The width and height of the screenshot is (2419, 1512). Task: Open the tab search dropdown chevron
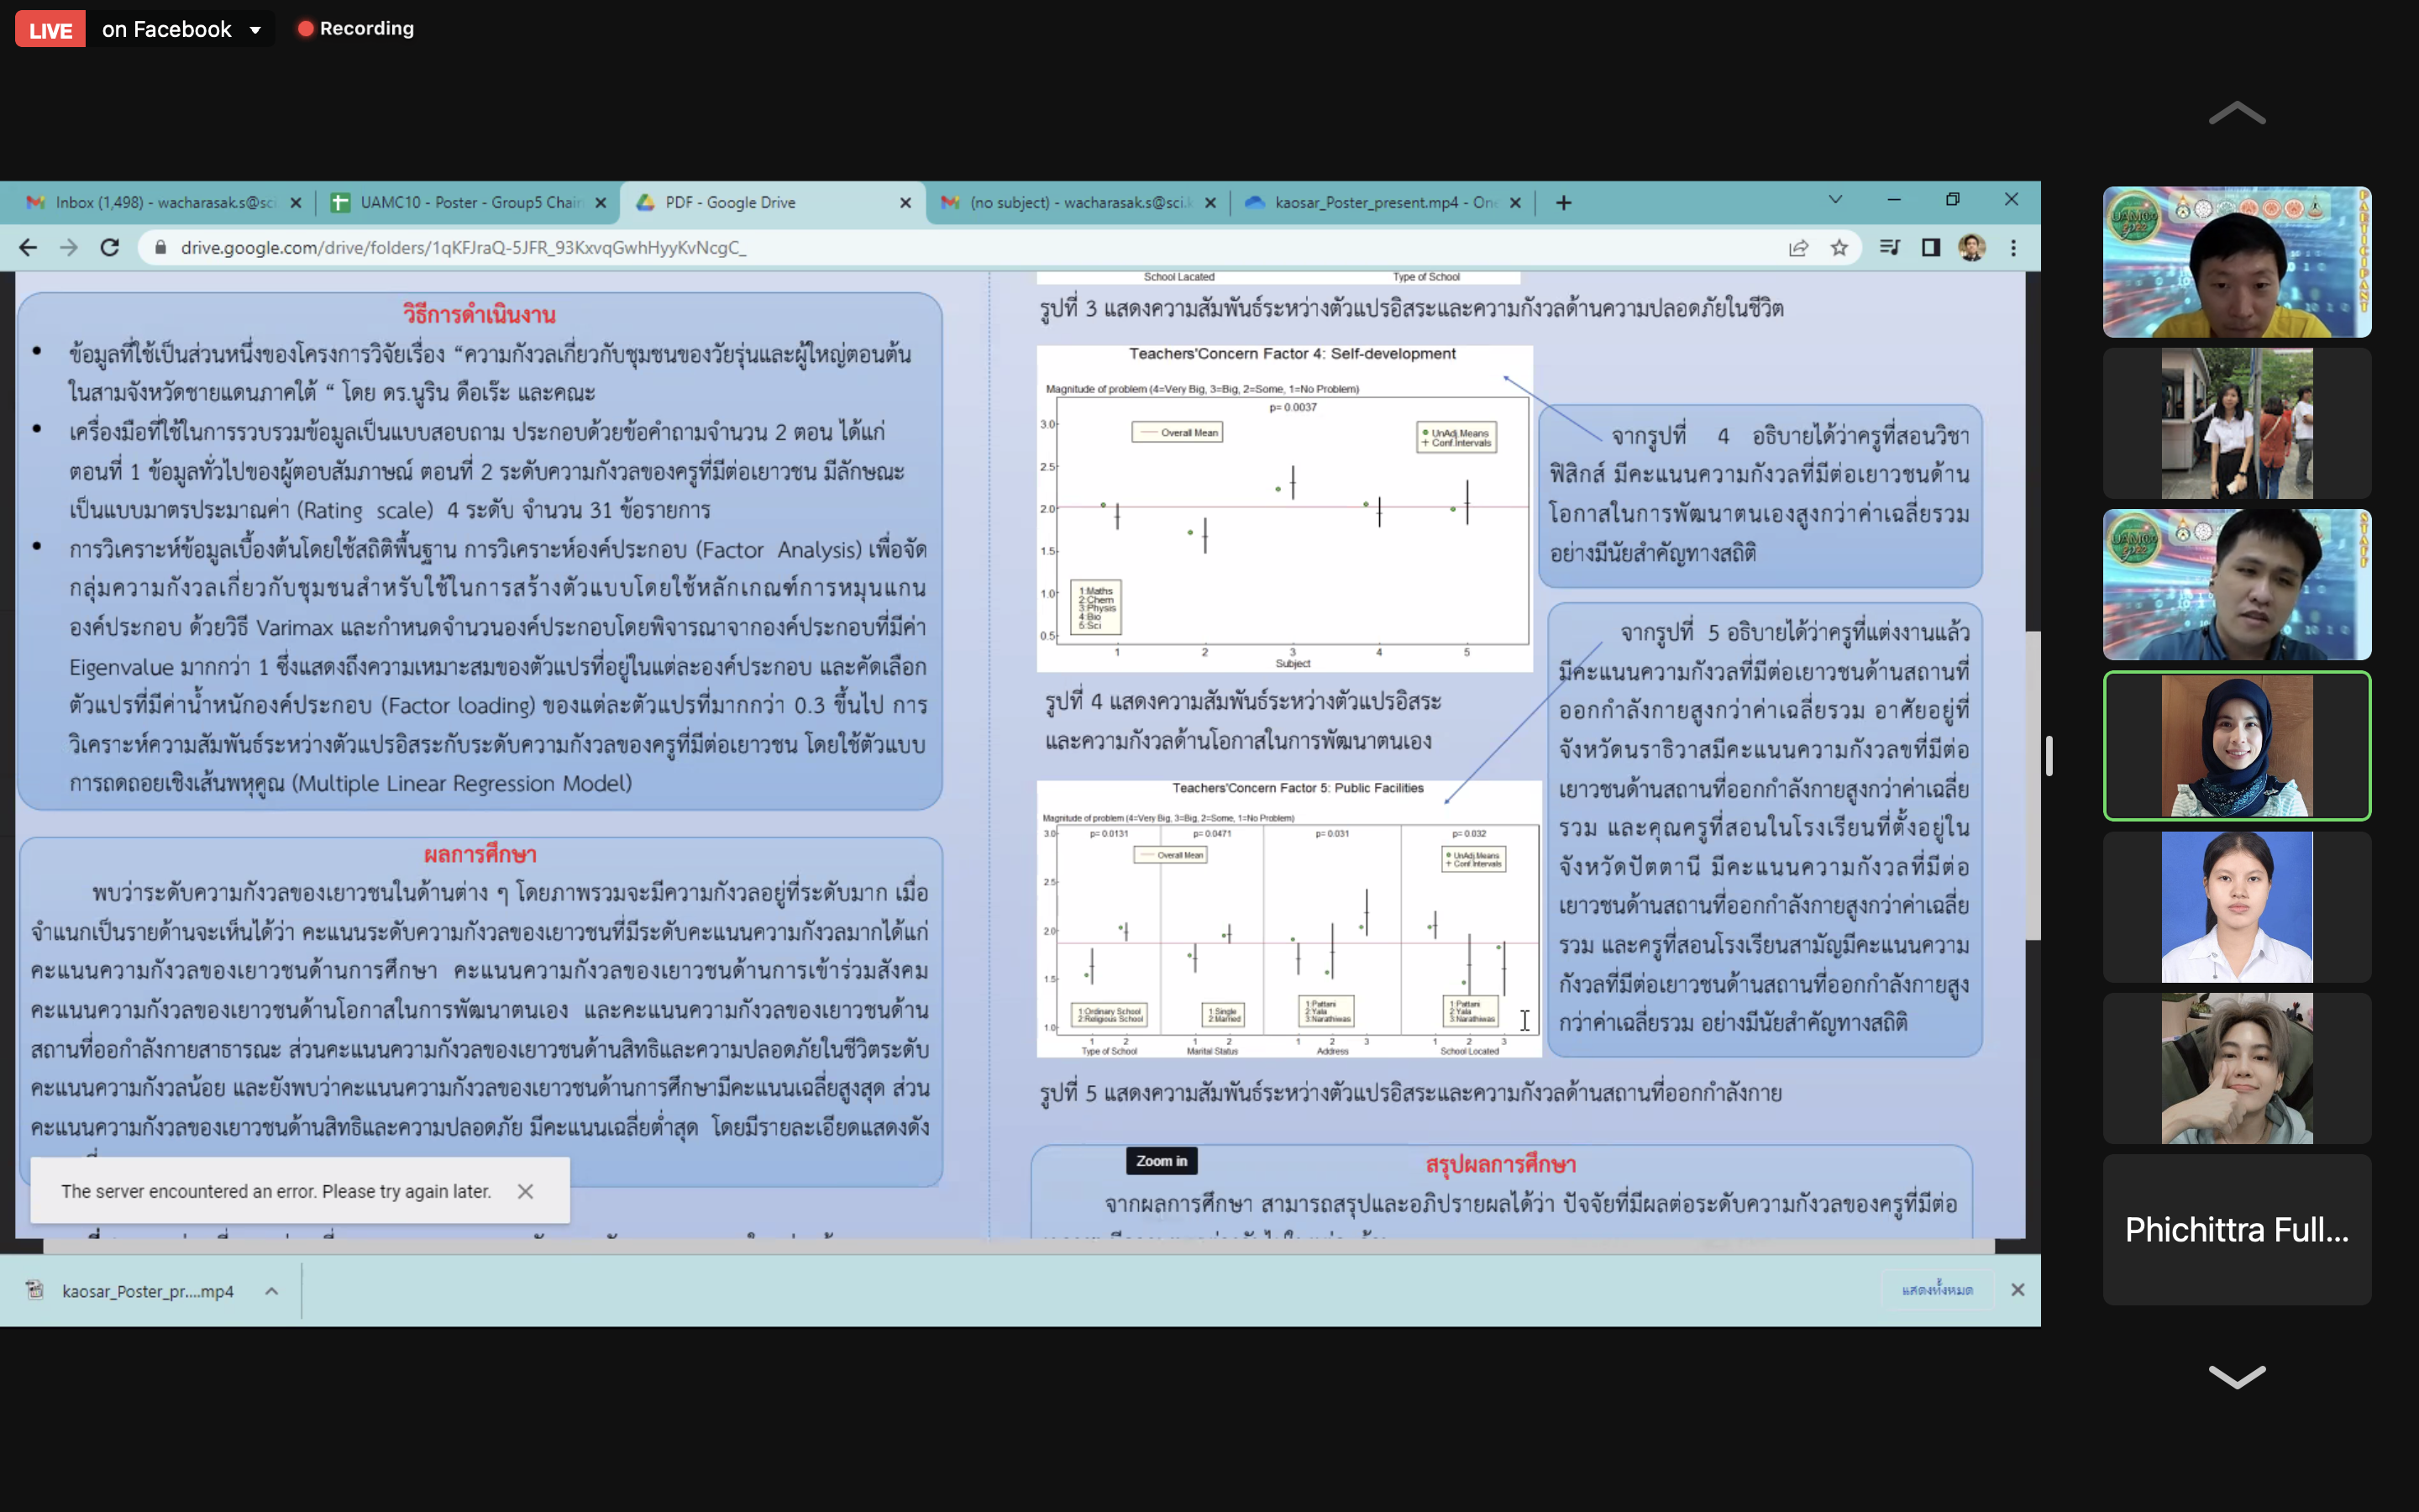[1835, 200]
